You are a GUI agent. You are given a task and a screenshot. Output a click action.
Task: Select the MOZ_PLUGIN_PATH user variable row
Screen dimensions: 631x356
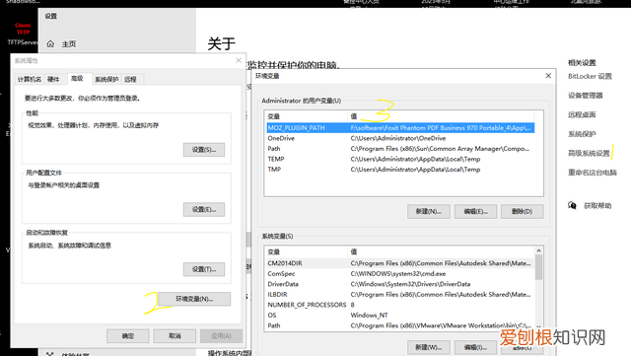400,127
